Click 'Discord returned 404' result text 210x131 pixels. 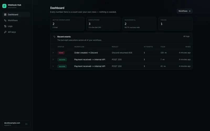(x=122, y=53)
